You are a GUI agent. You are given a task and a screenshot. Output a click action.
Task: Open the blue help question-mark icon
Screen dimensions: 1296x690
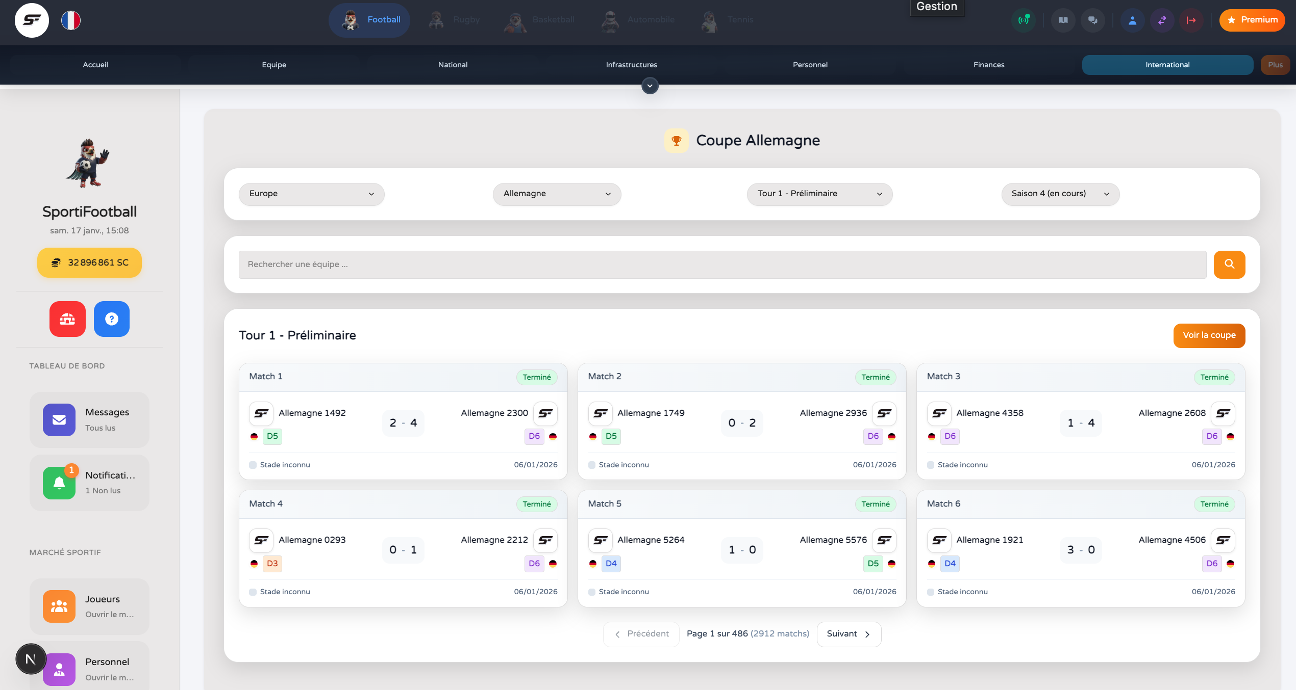click(x=111, y=319)
